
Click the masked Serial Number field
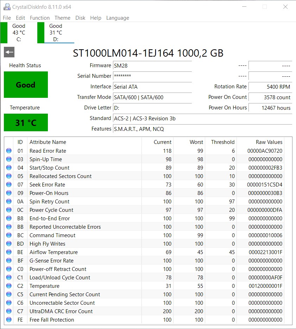pyautogui.click(x=152, y=76)
